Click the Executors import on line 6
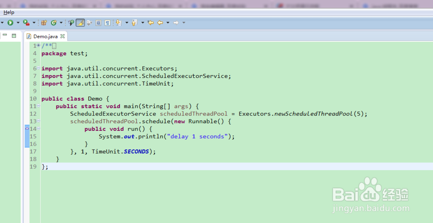Screen dimensions: 433x223 (x=110, y=69)
